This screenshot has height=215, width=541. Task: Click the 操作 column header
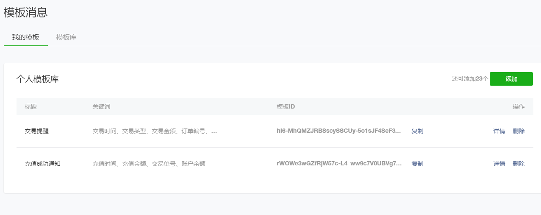coord(518,106)
